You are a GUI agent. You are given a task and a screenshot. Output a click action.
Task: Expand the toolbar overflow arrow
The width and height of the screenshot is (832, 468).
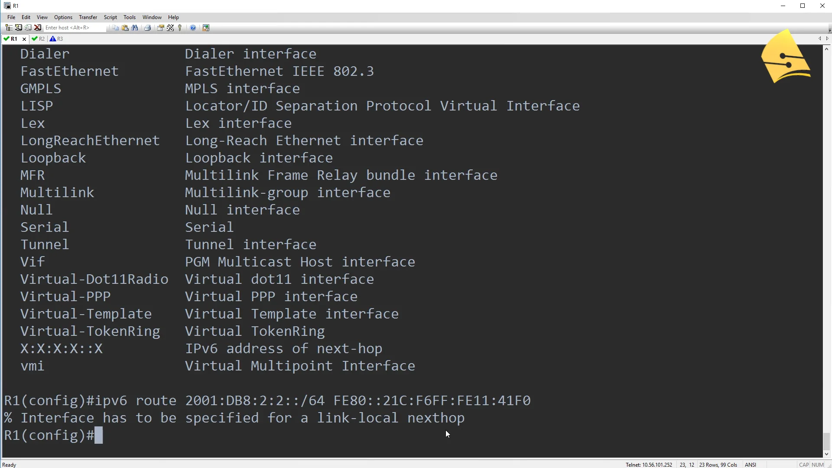coord(829,29)
